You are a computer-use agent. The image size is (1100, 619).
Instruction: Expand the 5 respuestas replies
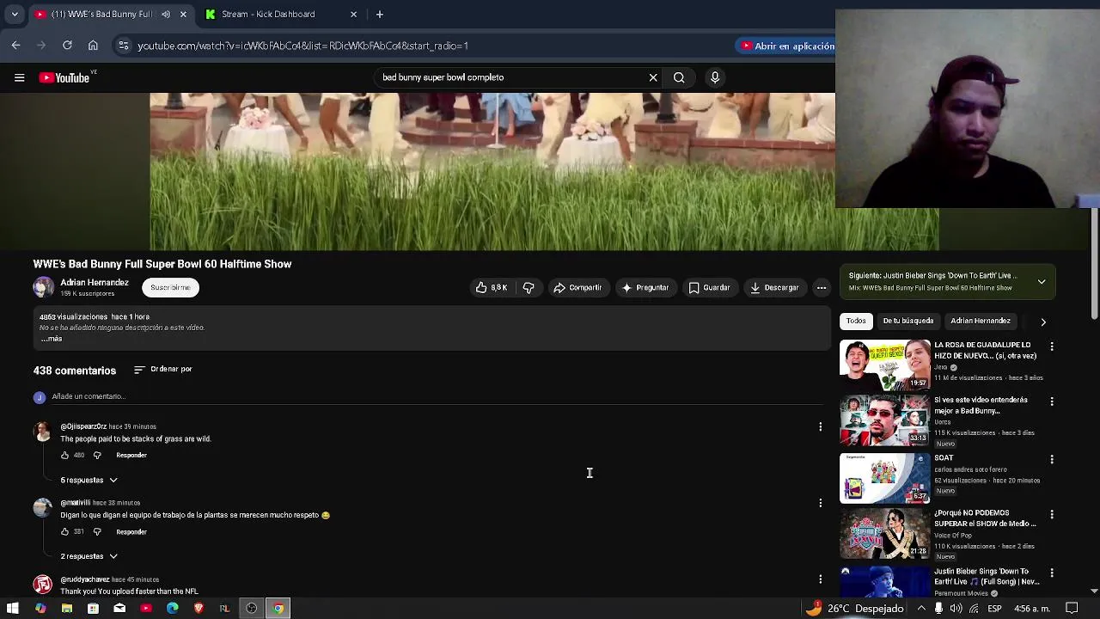click(89, 480)
